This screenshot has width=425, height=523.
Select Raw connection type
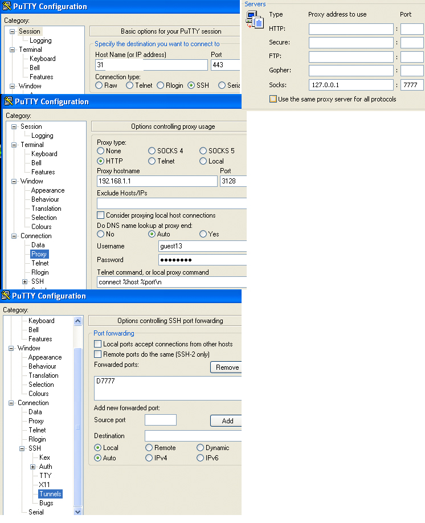coord(99,85)
